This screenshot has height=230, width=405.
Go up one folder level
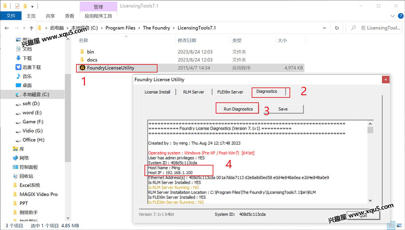(x=32, y=28)
